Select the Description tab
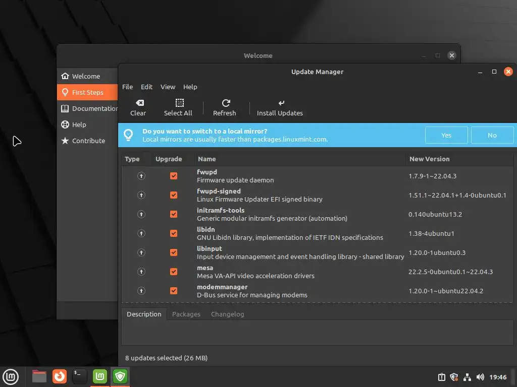The image size is (517, 387). pyautogui.click(x=144, y=314)
